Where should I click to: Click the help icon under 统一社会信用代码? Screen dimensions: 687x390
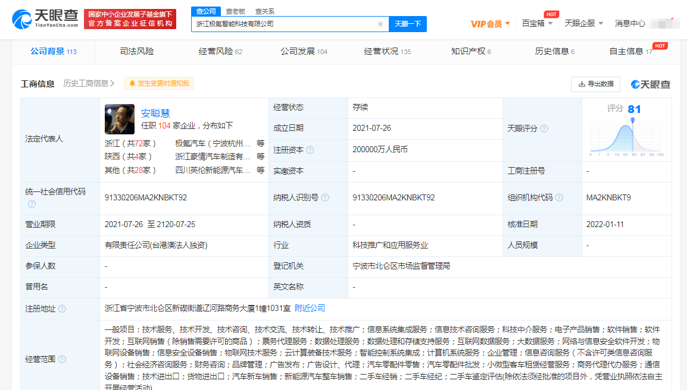tap(32, 204)
